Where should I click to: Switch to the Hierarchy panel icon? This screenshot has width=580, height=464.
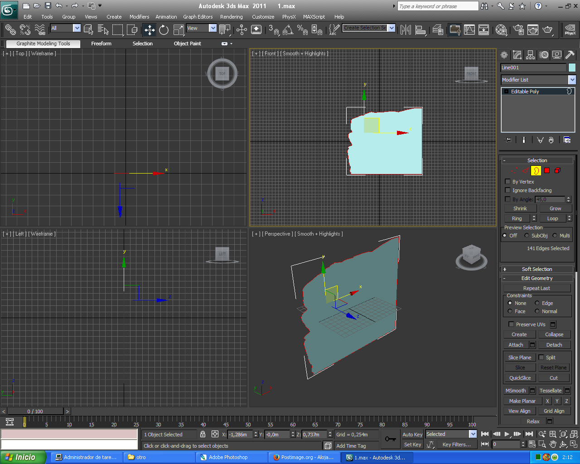click(530, 55)
